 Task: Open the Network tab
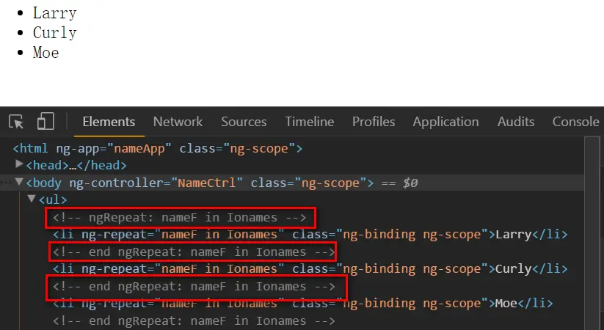click(x=178, y=122)
